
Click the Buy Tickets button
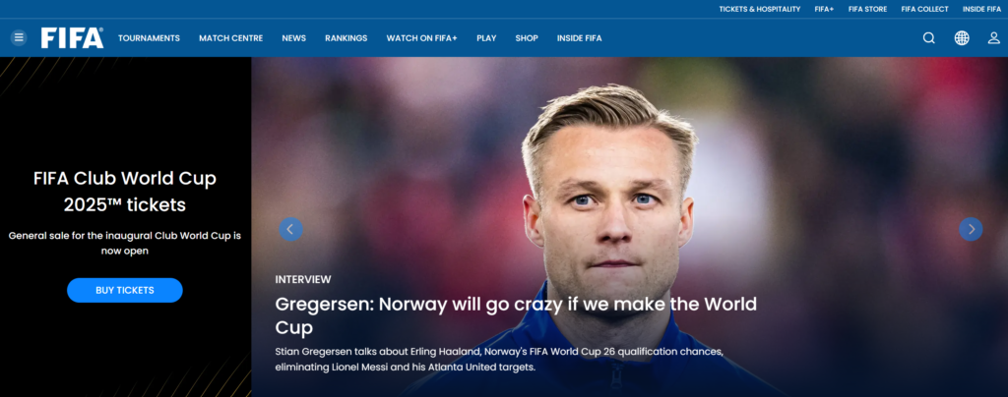pos(125,290)
